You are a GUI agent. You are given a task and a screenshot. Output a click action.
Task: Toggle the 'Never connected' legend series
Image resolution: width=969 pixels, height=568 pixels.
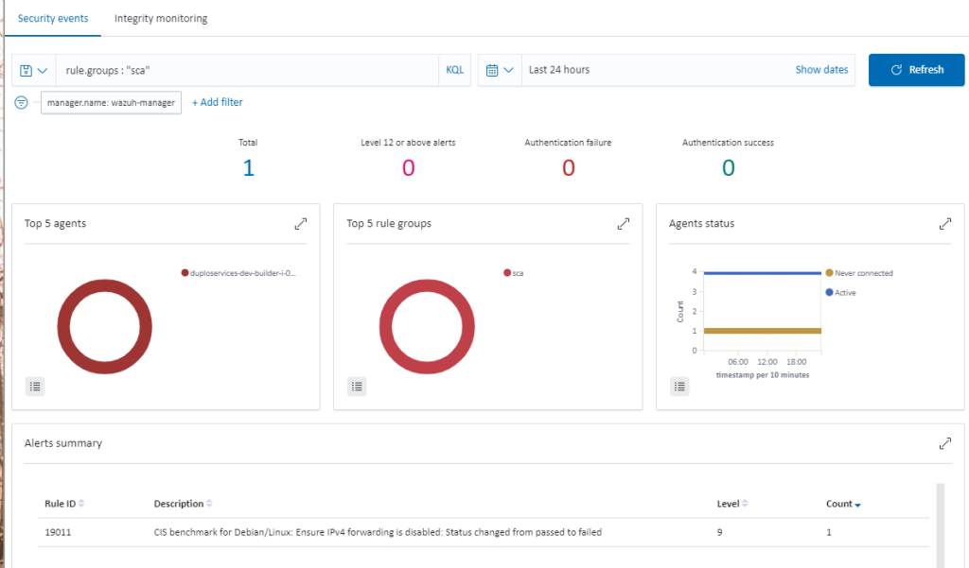[863, 273]
